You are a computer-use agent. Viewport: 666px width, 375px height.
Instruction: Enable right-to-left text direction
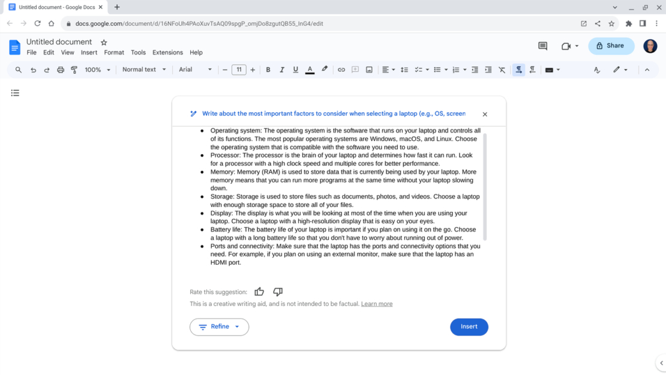[x=532, y=69]
